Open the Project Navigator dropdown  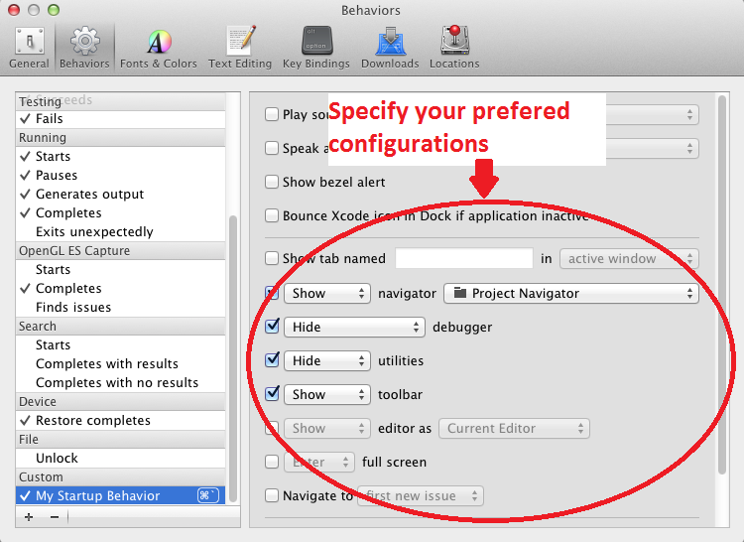(571, 293)
